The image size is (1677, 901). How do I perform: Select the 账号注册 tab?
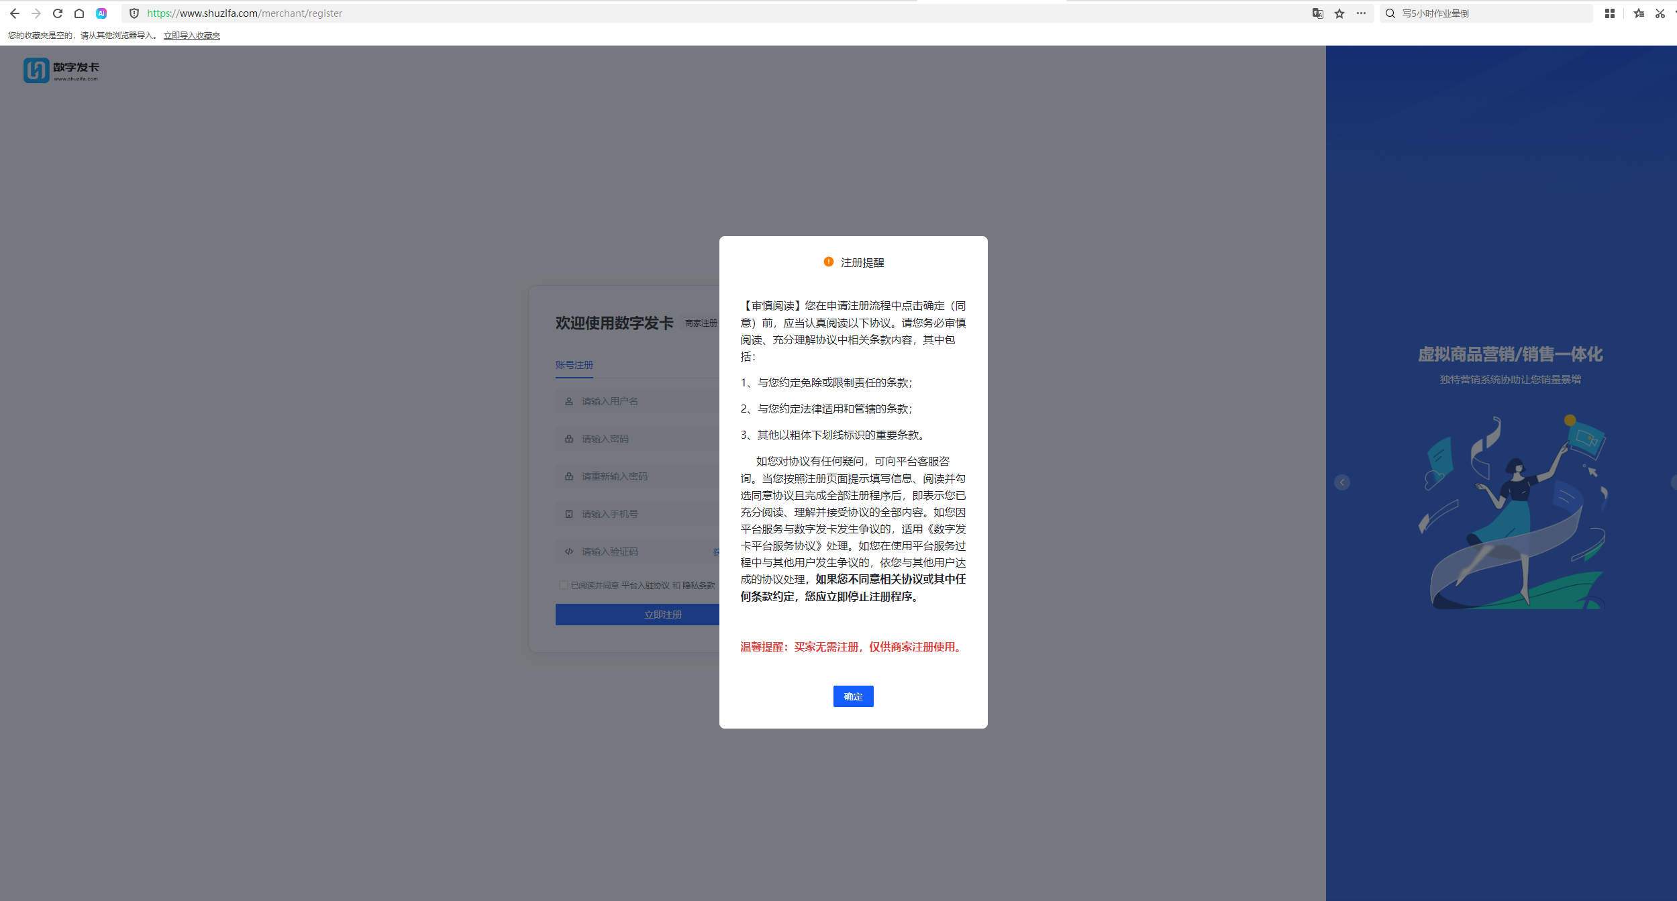pyautogui.click(x=574, y=365)
